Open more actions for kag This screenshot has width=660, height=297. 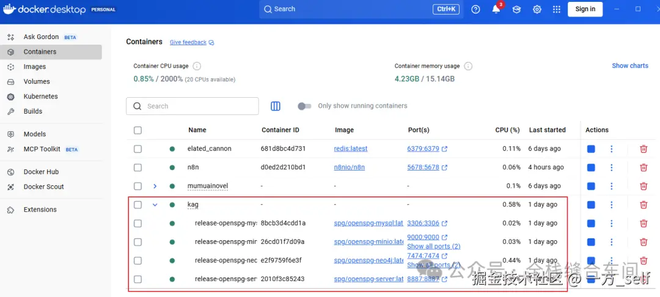(x=612, y=205)
